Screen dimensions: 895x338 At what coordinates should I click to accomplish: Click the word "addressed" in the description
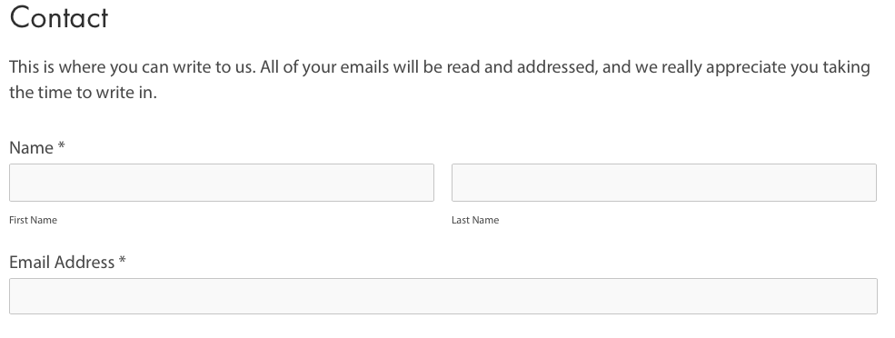557,67
